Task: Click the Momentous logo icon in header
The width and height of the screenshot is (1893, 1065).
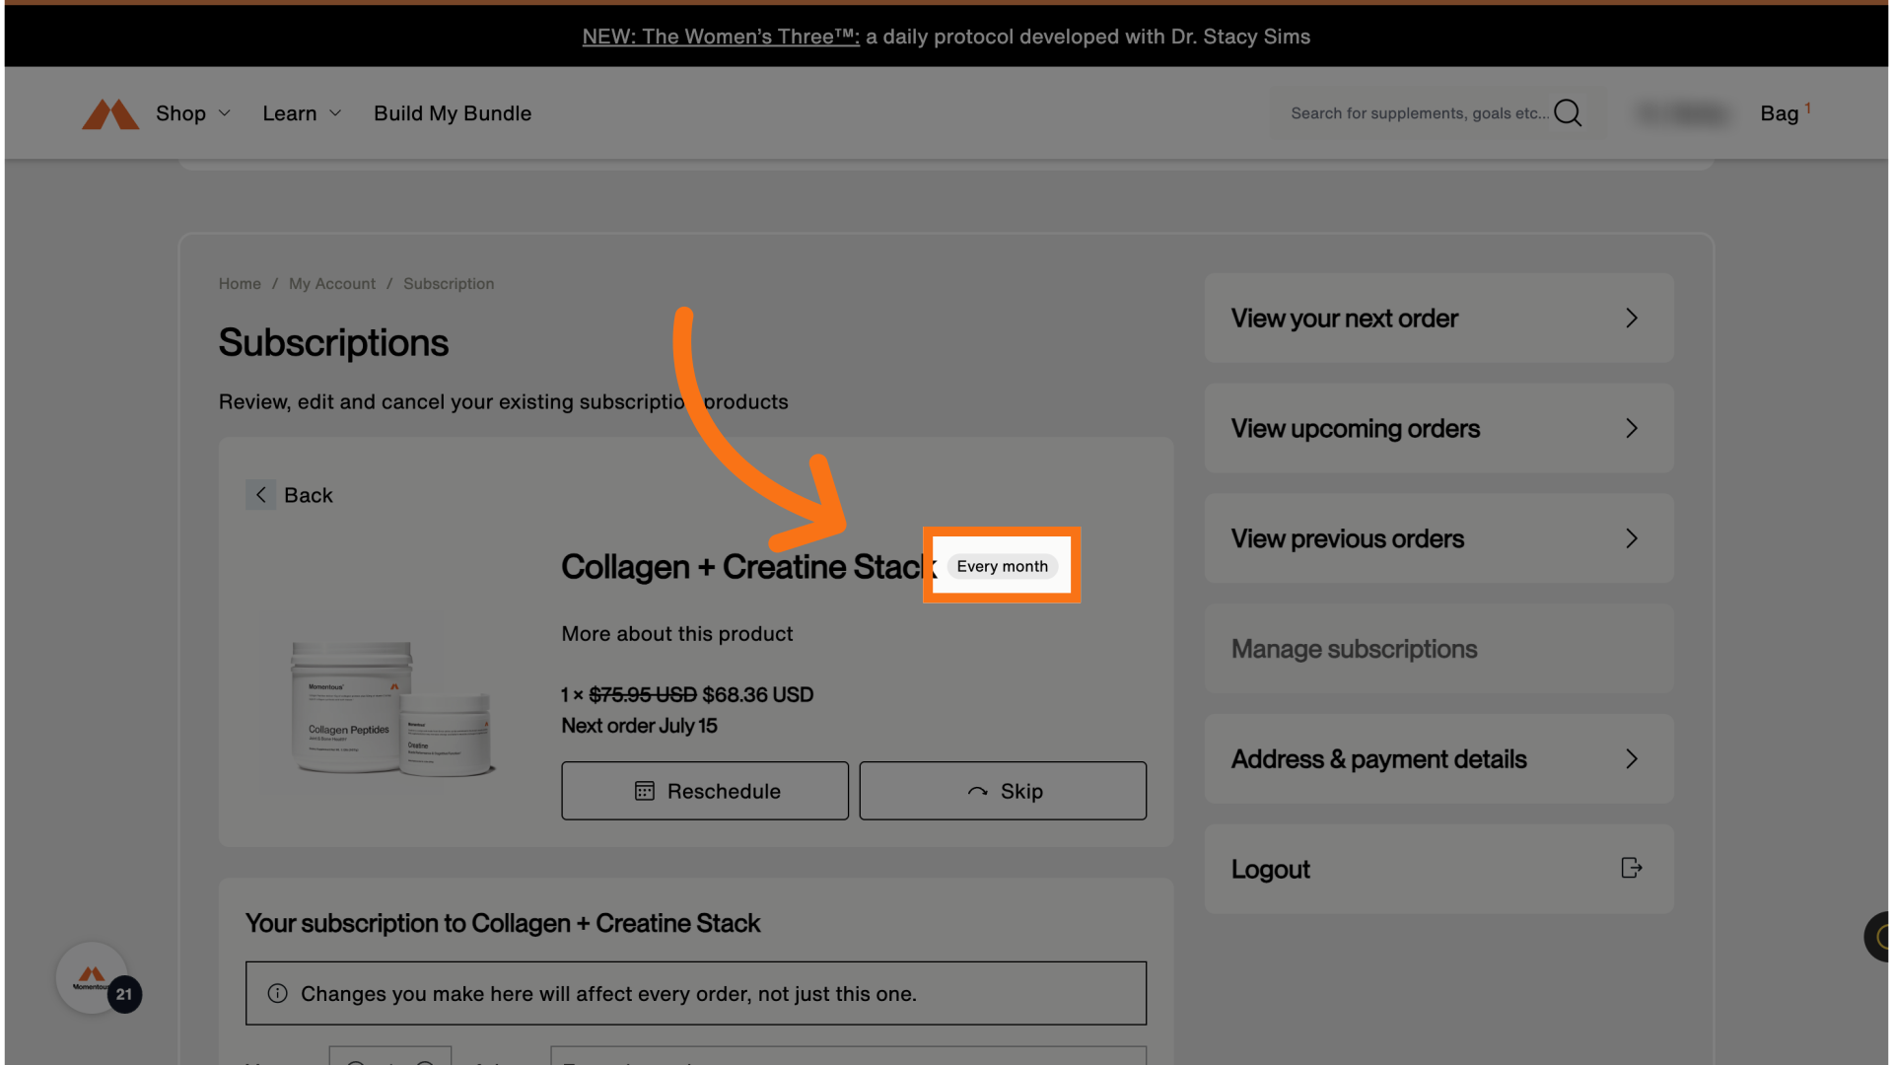Action: coord(110,113)
